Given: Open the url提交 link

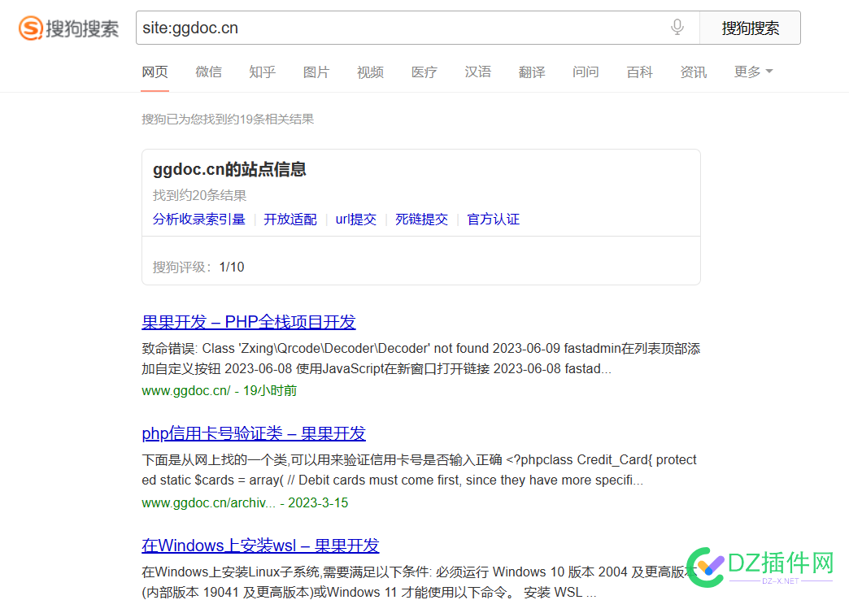Looking at the screenshot, I should 355,220.
